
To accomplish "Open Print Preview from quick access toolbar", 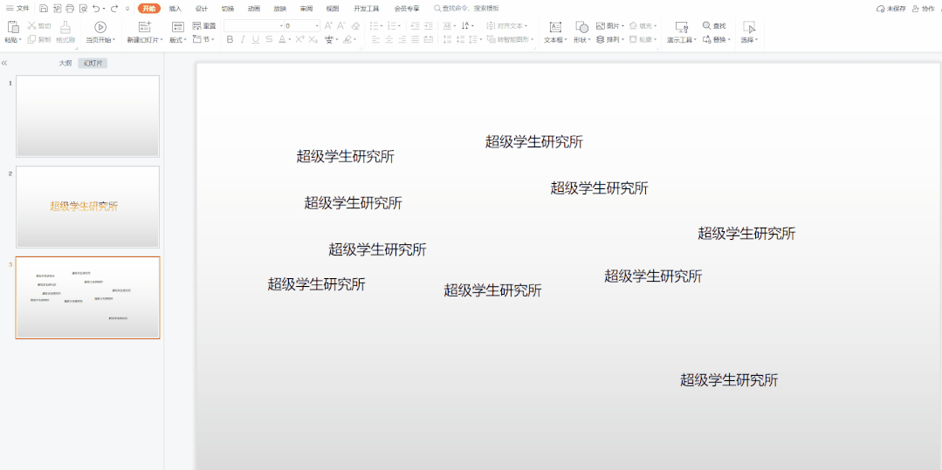I will (x=83, y=9).
